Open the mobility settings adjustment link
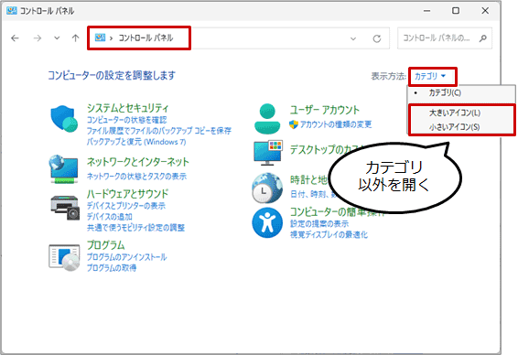The image size is (518, 355). click(x=135, y=228)
